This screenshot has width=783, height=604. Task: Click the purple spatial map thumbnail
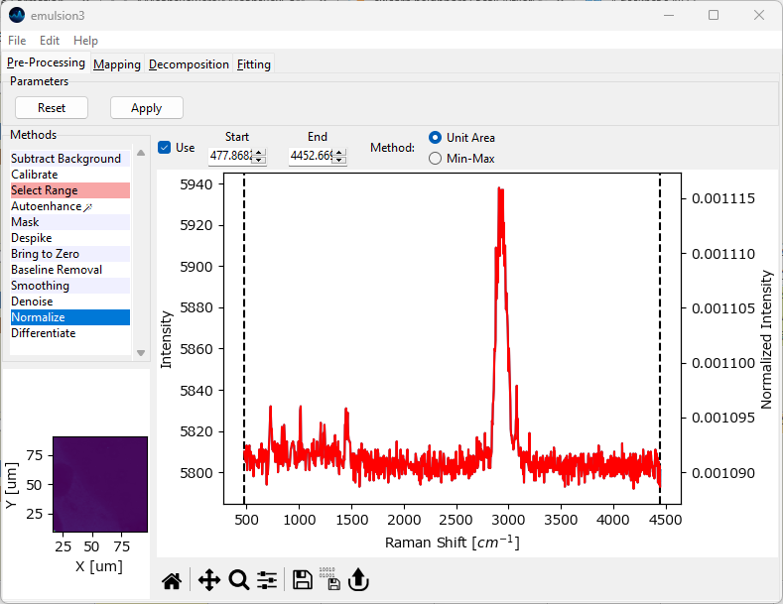click(99, 484)
